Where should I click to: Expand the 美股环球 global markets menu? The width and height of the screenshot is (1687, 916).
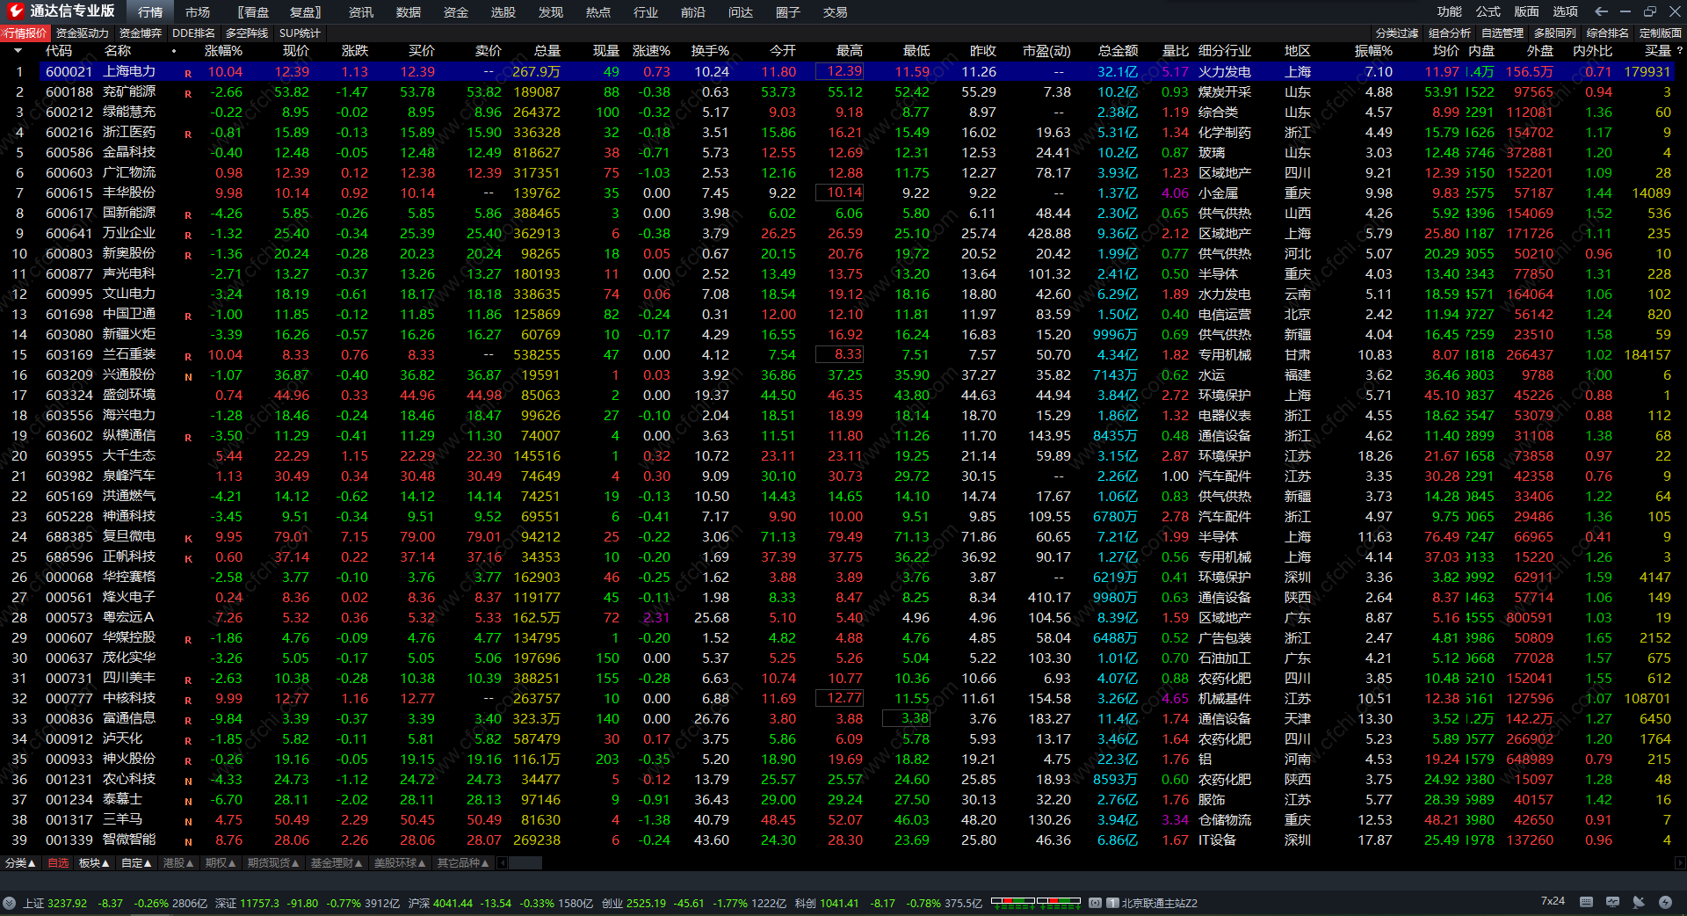400,863
